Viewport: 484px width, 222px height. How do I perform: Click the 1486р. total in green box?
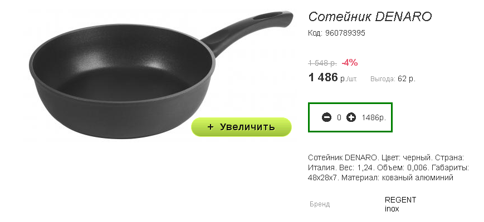click(374, 118)
